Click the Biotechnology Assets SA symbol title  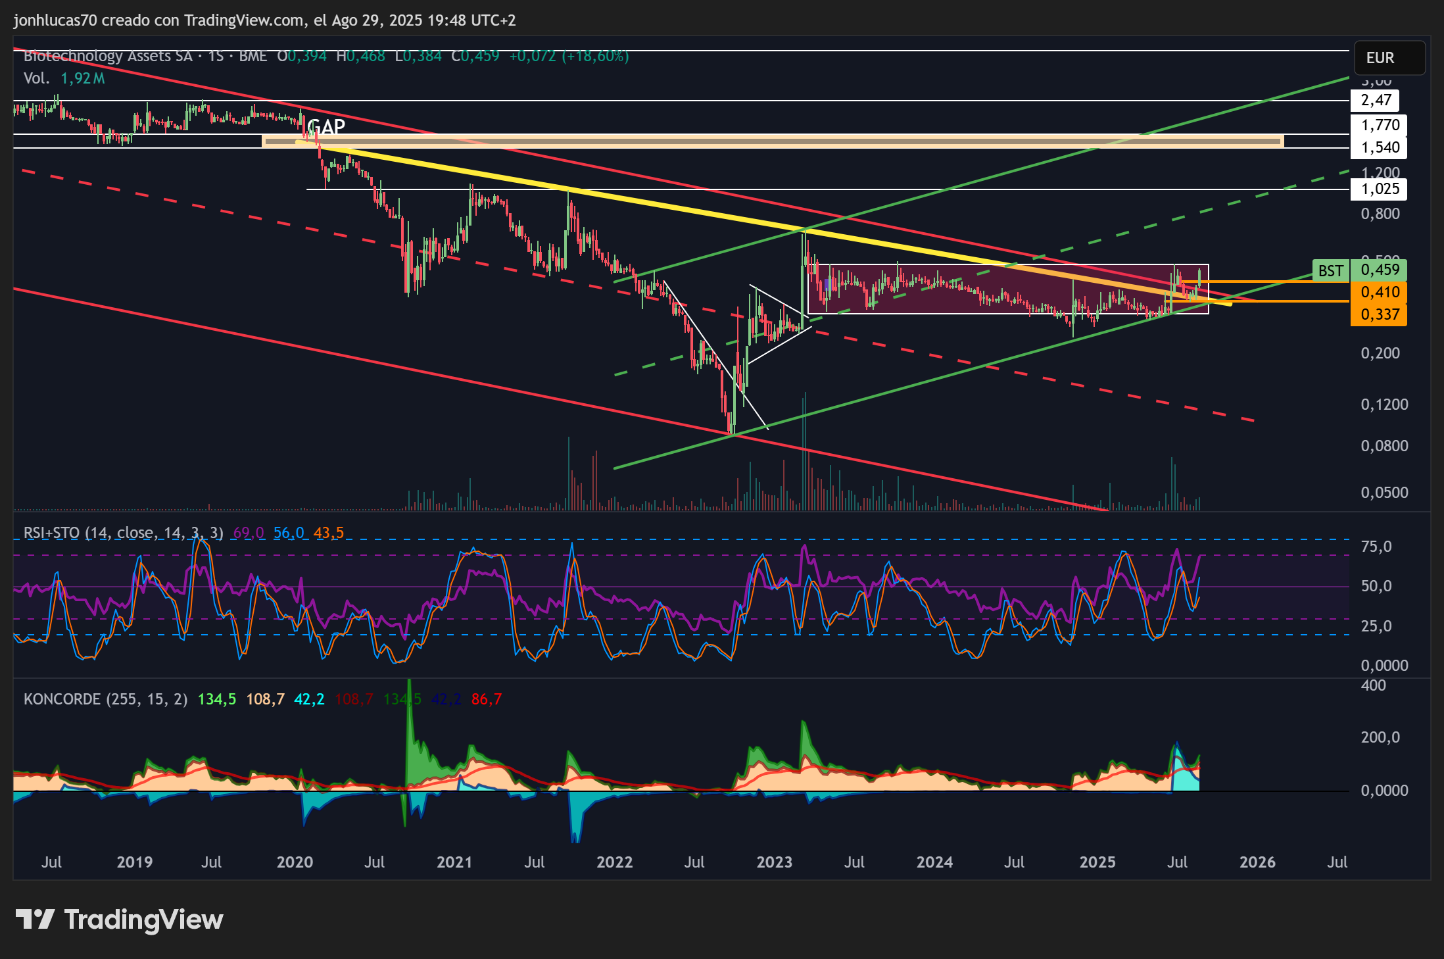pyautogui.click(x=108, y=56)
